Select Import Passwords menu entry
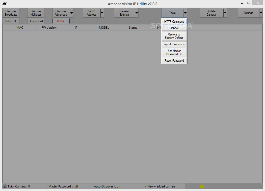Screen dimensions: 265x191 click(174, 44)
